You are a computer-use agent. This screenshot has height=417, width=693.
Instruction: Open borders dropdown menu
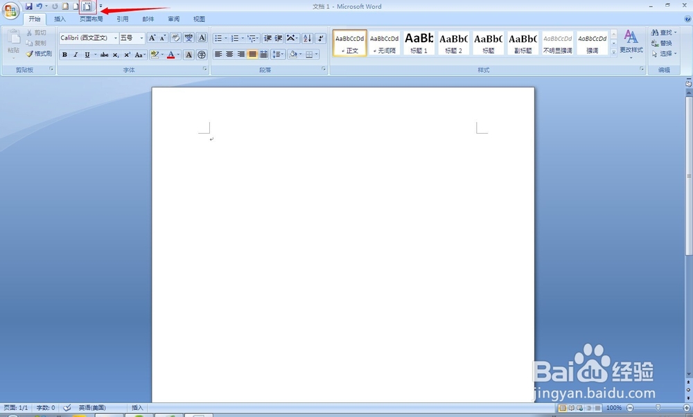(x=317, y=54)
